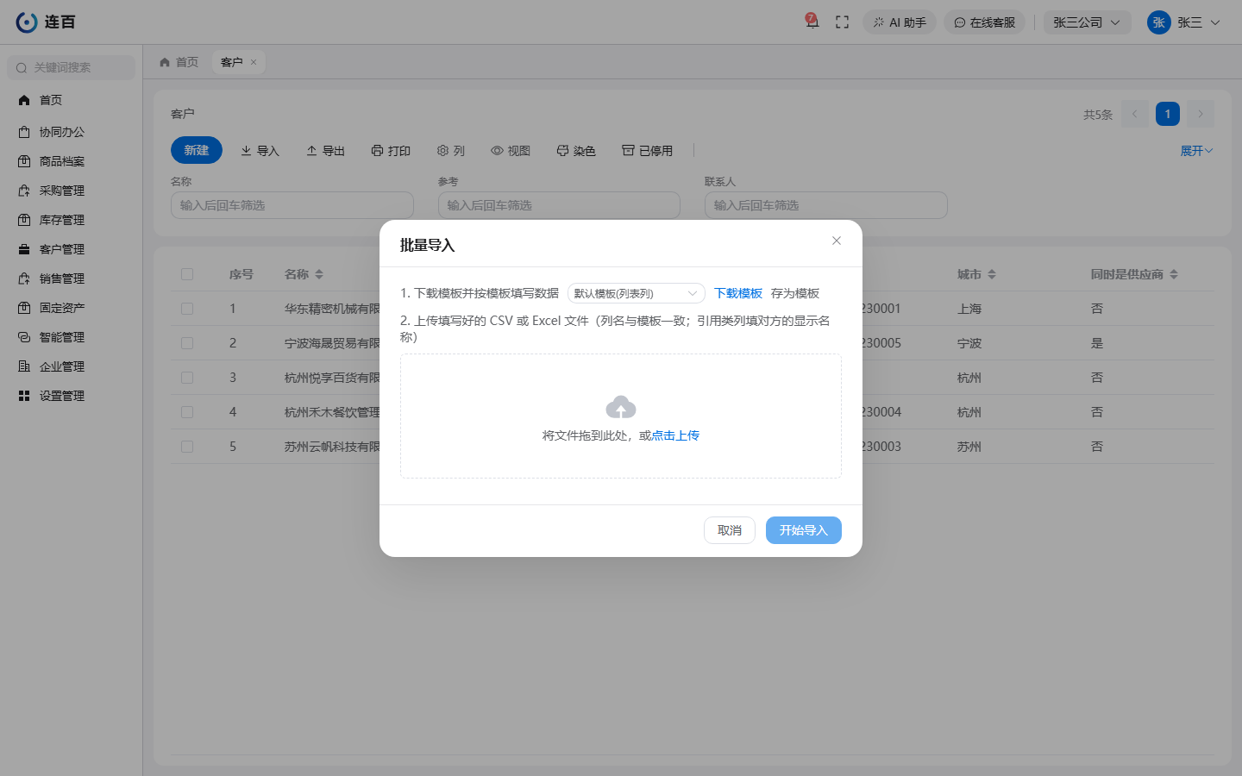Check the checkbox for row 1
Screen dimensions: 1242x776
pos(187,309)
